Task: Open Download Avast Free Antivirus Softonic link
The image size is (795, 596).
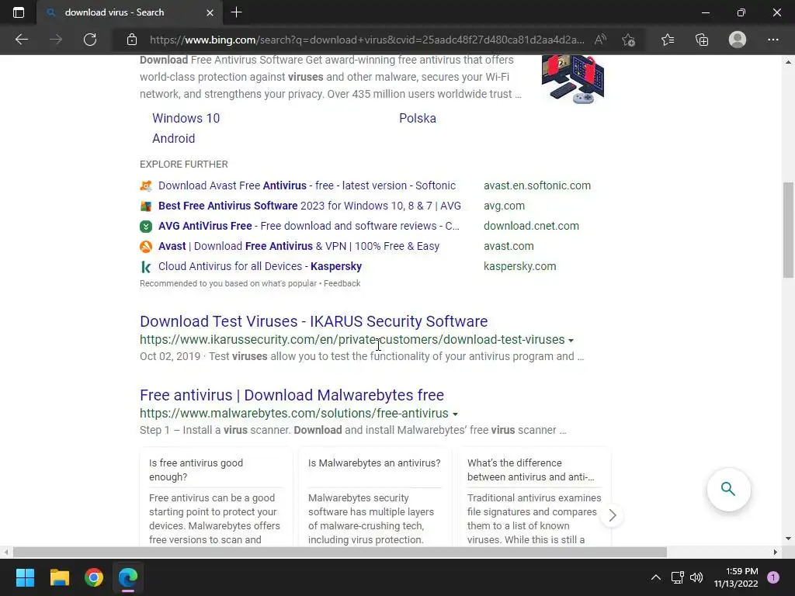Action: pyautogui.click(x=307, y=185)
